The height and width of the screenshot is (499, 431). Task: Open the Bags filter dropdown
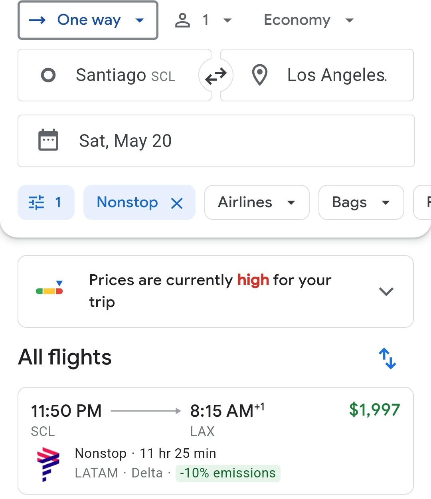[x=361, y=202]
